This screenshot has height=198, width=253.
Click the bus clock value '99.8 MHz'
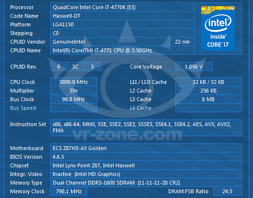(74, 99)
